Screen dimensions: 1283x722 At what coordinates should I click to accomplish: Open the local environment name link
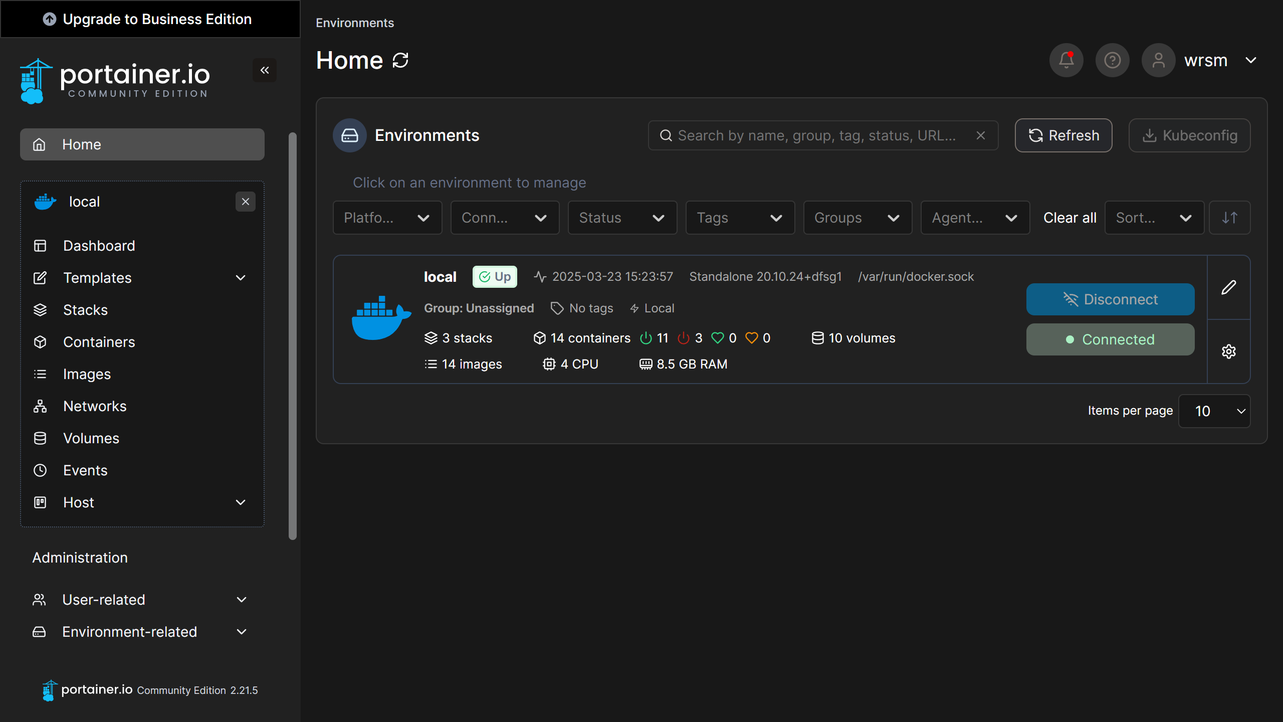click(440, 277)
